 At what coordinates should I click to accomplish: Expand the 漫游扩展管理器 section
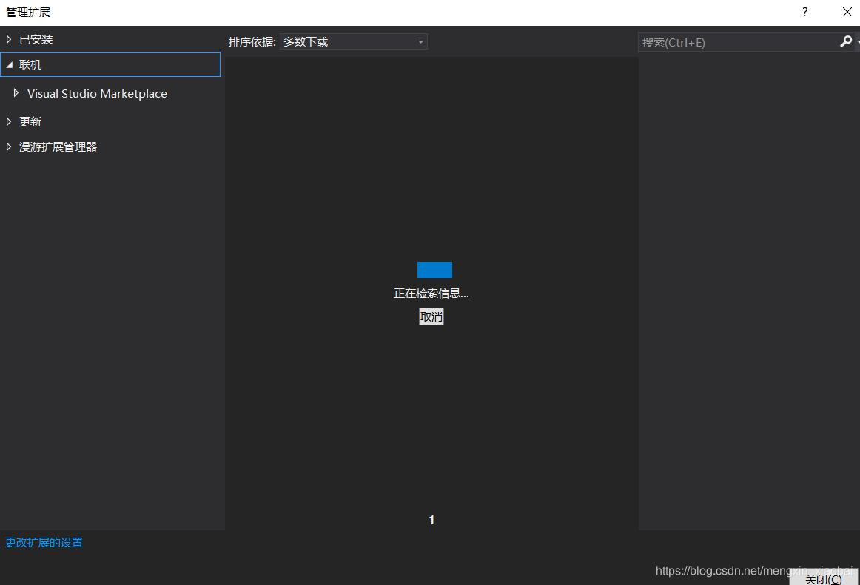7,146
